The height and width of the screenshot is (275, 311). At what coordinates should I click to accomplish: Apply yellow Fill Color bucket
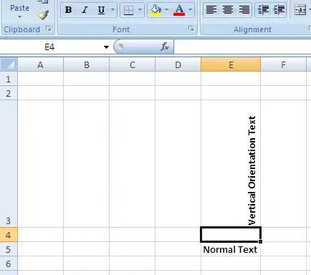click(155, 10)
